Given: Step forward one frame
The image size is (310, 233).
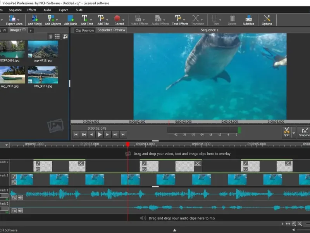Looking at the screenshot, I should click(x=107, y=134).
